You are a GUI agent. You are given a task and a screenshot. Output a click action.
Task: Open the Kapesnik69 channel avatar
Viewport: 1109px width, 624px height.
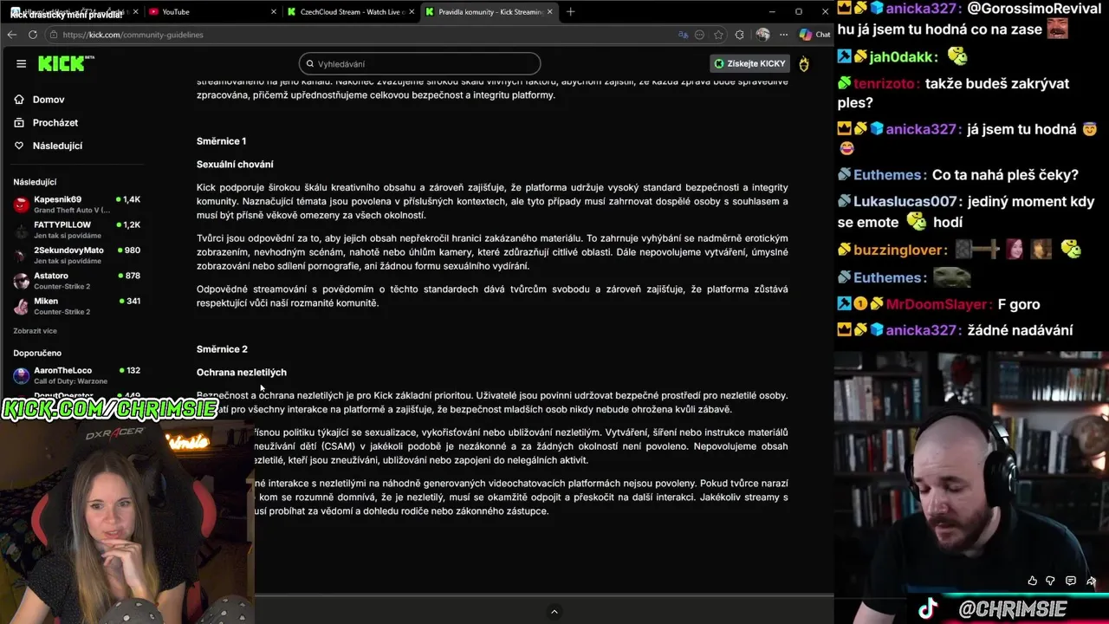click(x=22, y=205)
